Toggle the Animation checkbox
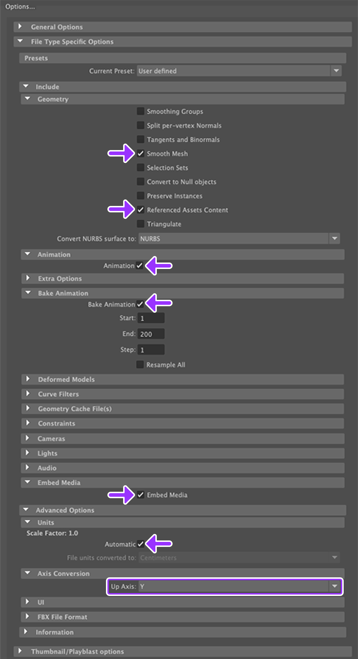The width and height of the screenshot is (358, 659). pos(140,266)
